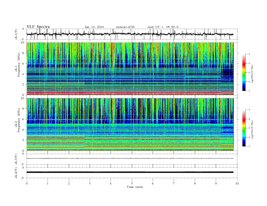Click the "2" tick on the time axis
This screenshot has width=267, height=206.
click(69, 183)
